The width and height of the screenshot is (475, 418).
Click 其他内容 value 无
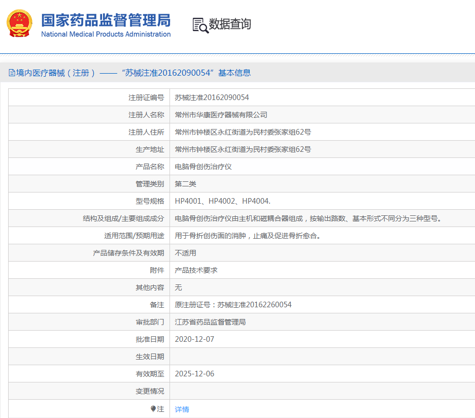click(x=178, y=287)
